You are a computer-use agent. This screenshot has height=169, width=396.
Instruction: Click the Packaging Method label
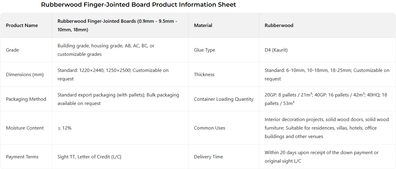pyautogui.click(x=26, y=99)
